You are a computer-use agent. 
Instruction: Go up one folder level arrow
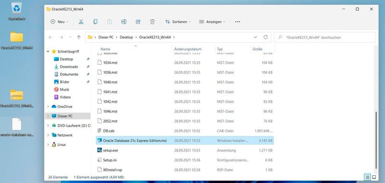coord(78,37)
